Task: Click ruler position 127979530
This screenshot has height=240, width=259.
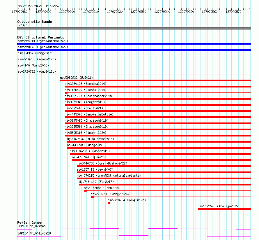Action: [x=138, y=12]
